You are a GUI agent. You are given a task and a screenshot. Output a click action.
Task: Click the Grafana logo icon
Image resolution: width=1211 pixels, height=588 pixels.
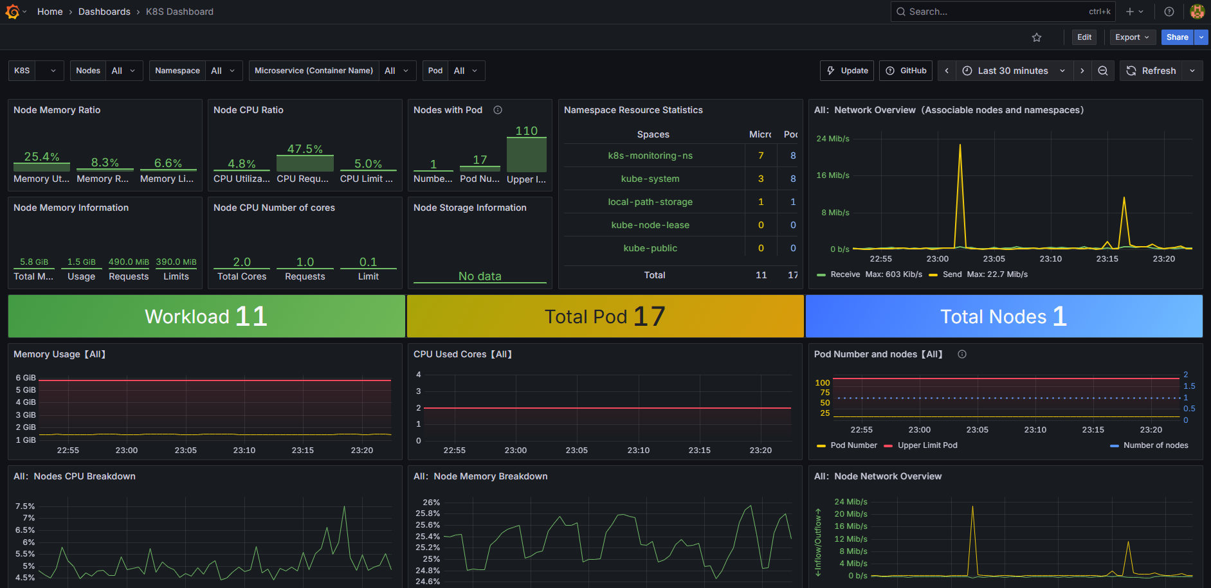pos(12,12)
